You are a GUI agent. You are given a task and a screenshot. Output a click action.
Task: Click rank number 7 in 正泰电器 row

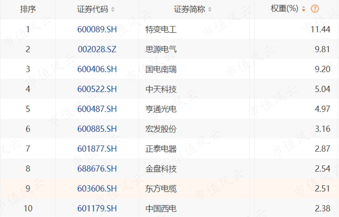[28, 149]
